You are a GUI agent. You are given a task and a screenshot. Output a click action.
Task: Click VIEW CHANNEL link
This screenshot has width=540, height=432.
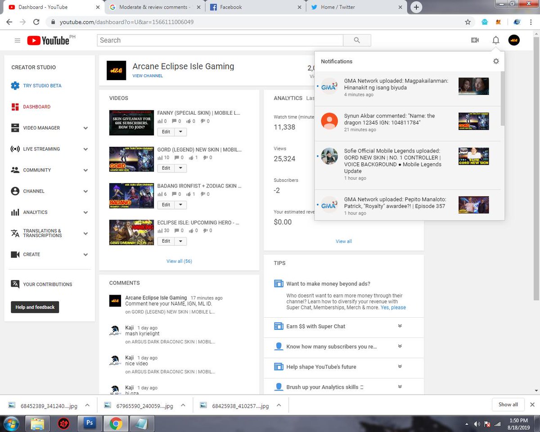point(148,76)
